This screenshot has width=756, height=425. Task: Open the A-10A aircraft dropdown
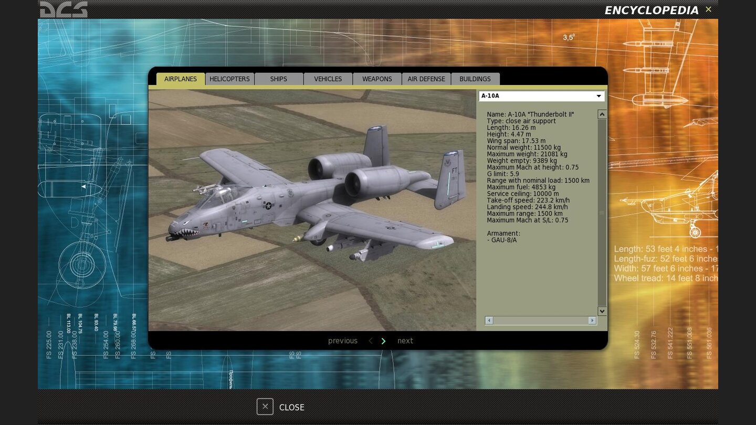[541, 96]
